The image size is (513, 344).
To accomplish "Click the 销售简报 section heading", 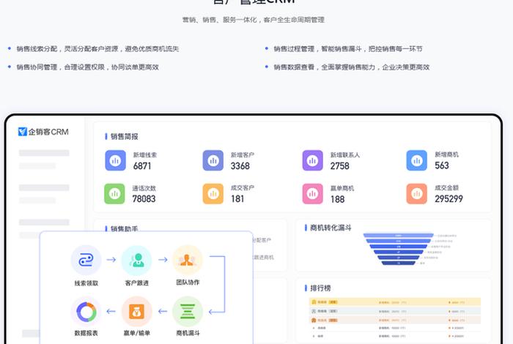I will (124, 136).
